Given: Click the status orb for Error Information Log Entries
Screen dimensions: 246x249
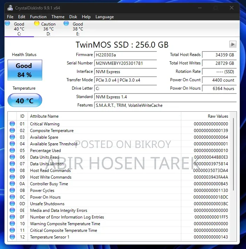Looking at the screenshot, I should [12, 217].
